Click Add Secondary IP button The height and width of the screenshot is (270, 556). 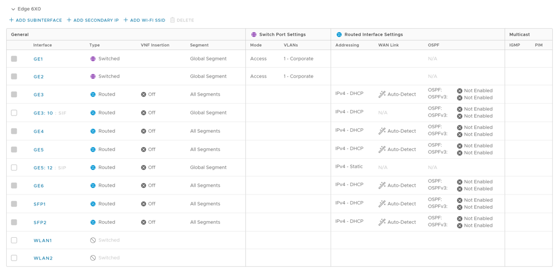93,20
